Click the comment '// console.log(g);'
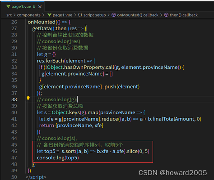The height and width of the screenshot is (180, 214). [x=57, y=99]
